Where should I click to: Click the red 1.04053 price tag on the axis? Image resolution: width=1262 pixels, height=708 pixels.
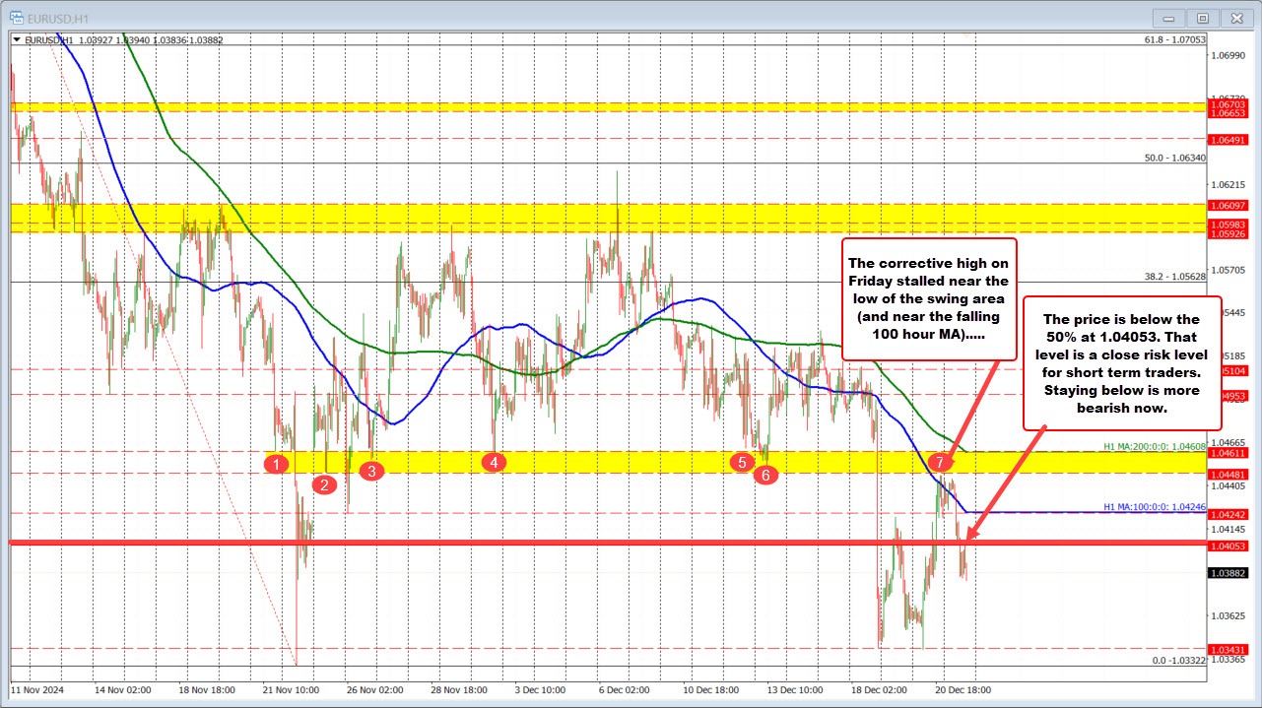[x=1228, y=545]
